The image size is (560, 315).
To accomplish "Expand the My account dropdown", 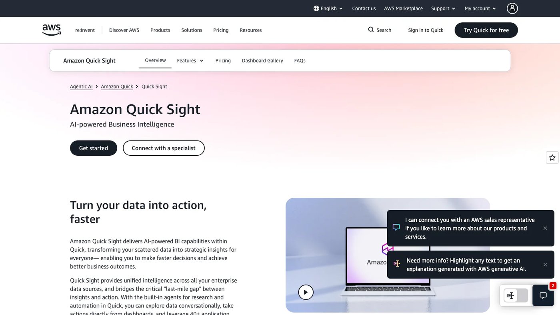I will pyautogui.click(x=480, y=8).
